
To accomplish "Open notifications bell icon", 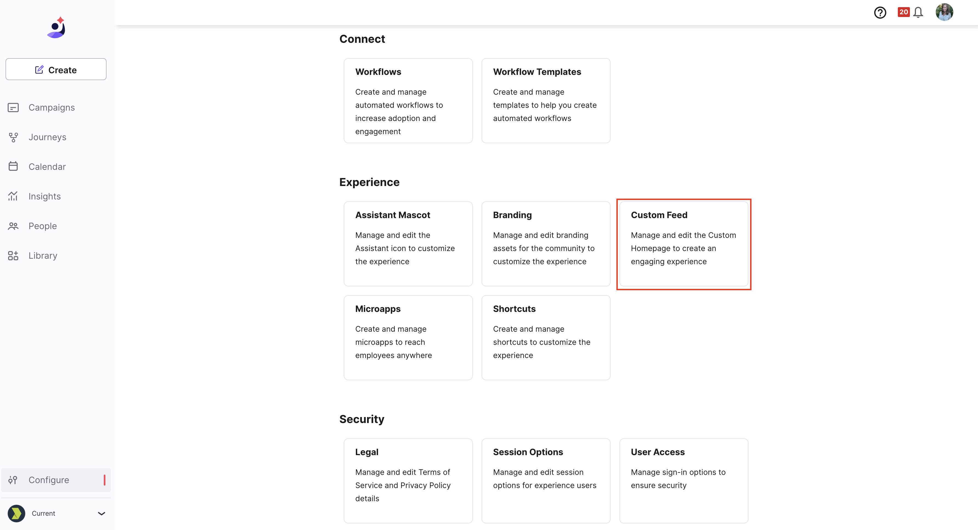I will click(918, 13).
